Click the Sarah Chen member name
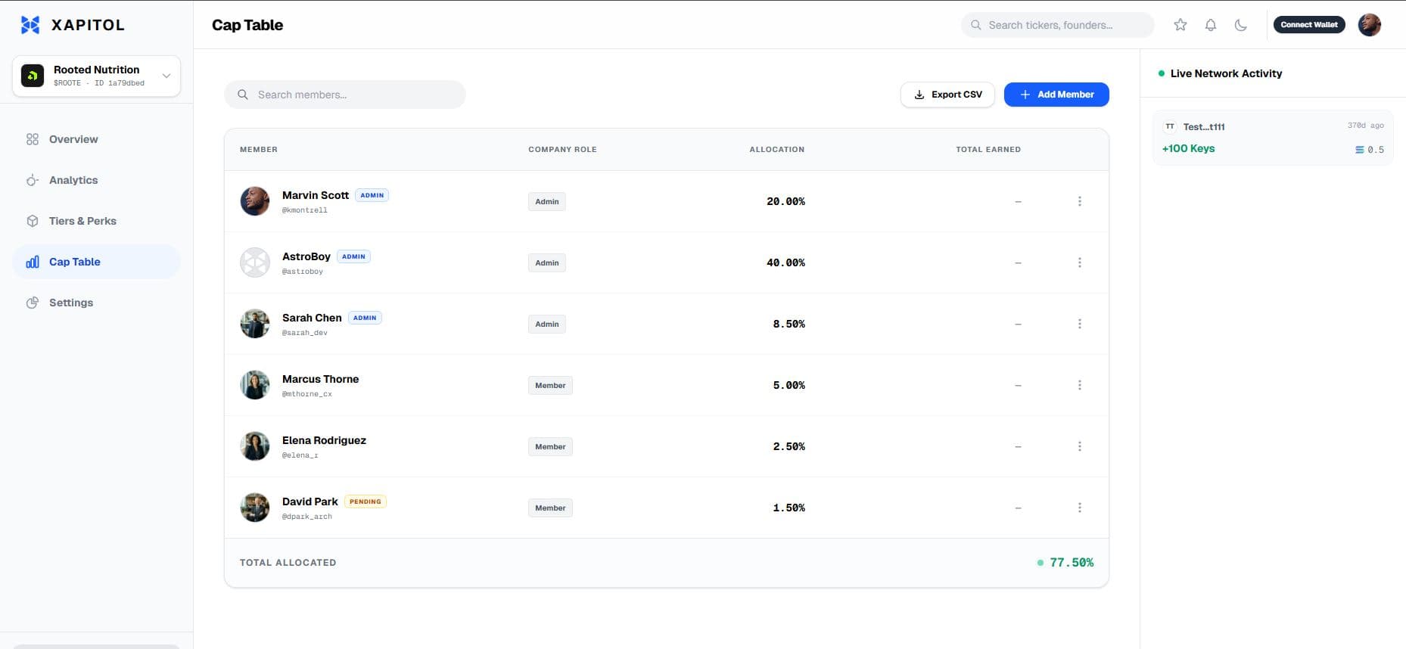Screen dimensions: 1406x649 pyautogui.click(x=312, y=318)
